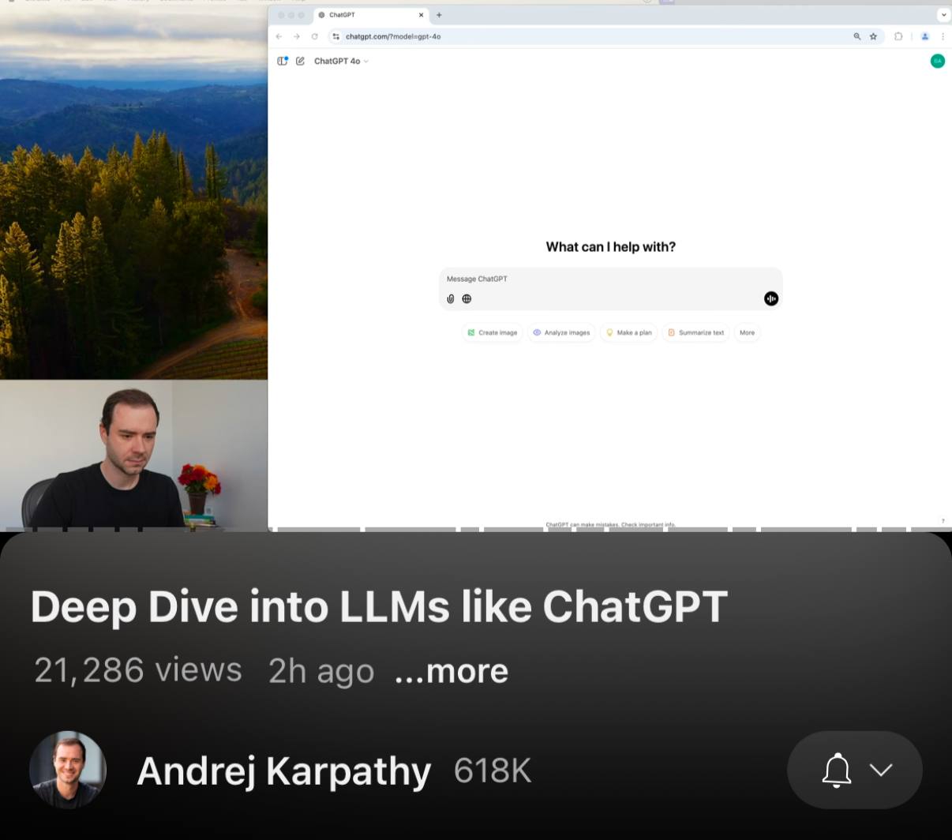Select the chatgpt.com address bar URL

[393, 36]
